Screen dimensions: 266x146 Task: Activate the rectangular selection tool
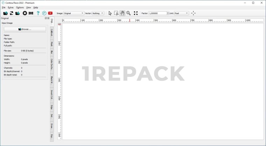click(116, 13)
